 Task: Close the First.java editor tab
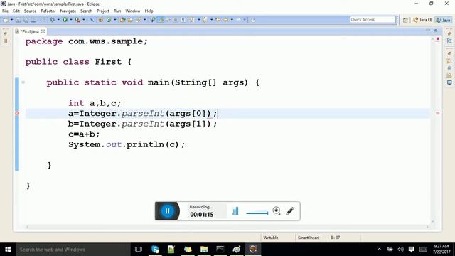[43, 31]
